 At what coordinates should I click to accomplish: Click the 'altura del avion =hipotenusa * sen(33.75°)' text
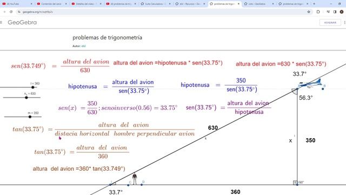(x=168, y=63)
